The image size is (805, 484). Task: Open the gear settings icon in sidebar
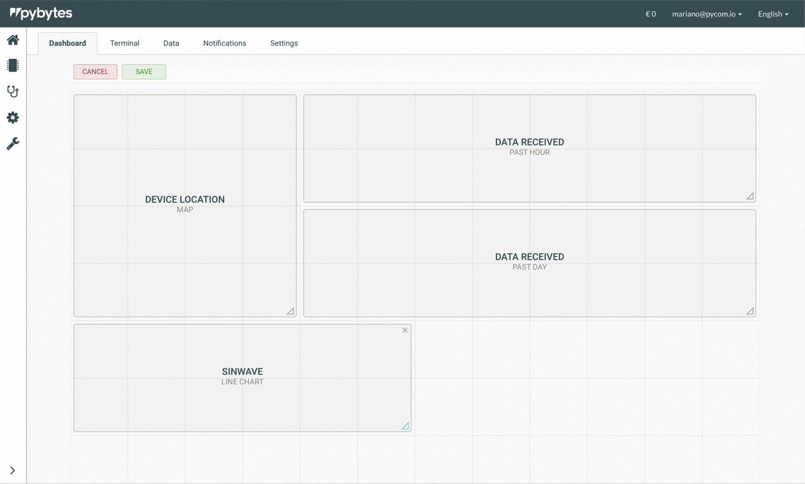coord(13,117)
